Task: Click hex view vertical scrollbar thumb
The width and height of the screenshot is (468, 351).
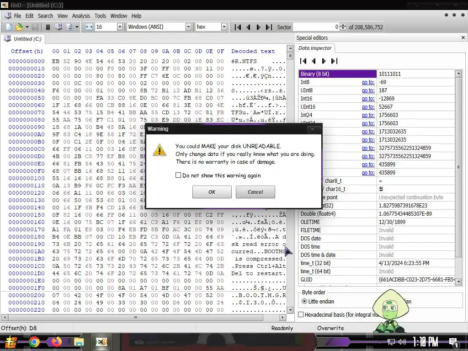Action: (x=290, y=56)
